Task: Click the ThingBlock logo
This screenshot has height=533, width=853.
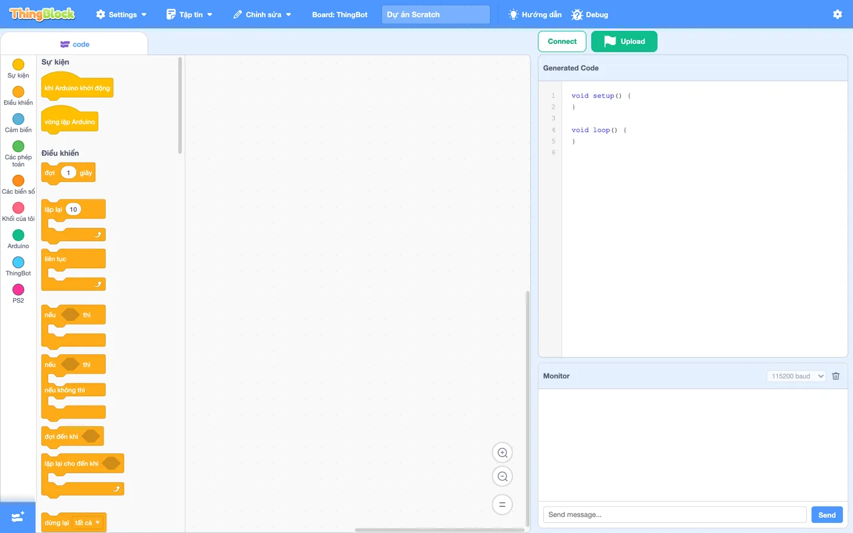Action: pos(42,14)
